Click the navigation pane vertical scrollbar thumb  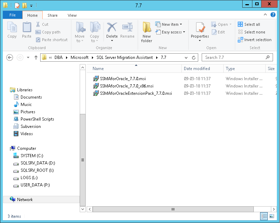point(82,160)
